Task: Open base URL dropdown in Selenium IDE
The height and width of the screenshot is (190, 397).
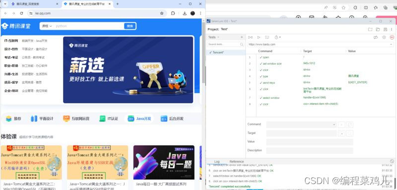Action: 392,45
